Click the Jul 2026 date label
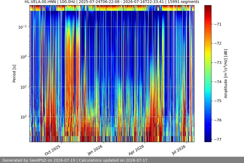 point(179,150)
